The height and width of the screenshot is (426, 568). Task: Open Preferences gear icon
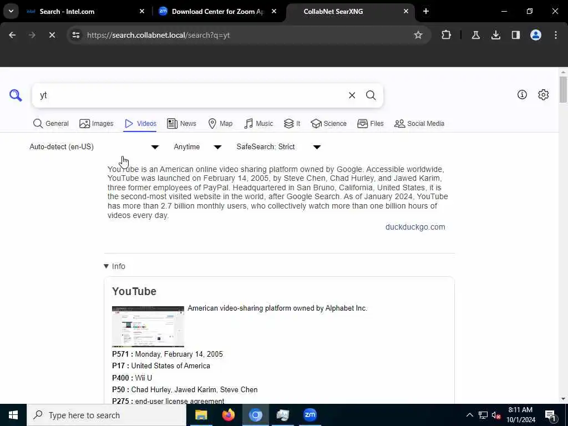point(543,94)
